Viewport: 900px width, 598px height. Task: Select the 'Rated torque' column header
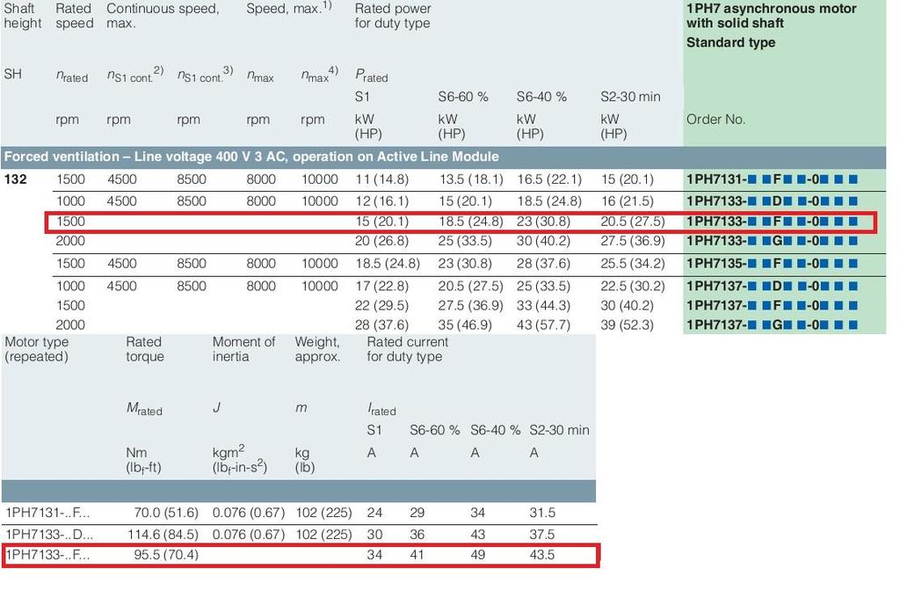(x=145, y=349)
